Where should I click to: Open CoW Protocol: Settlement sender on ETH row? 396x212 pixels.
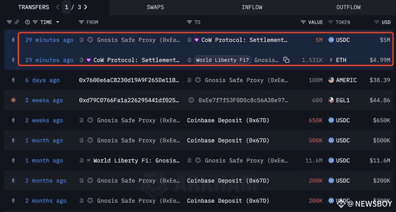coord(136,60)
